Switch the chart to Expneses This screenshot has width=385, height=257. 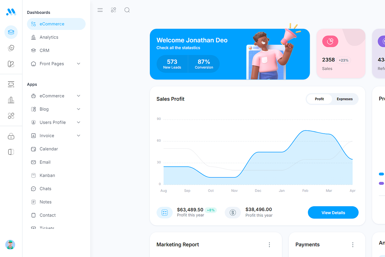[345, 99]
